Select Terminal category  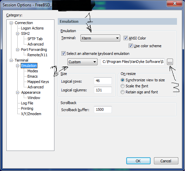pos(21,61)
